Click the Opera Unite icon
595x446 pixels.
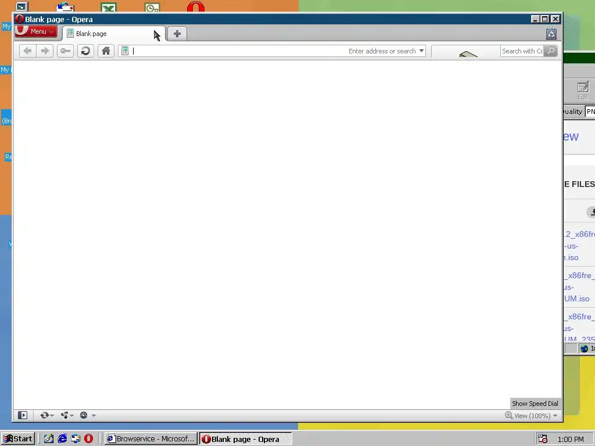[64, 415]
